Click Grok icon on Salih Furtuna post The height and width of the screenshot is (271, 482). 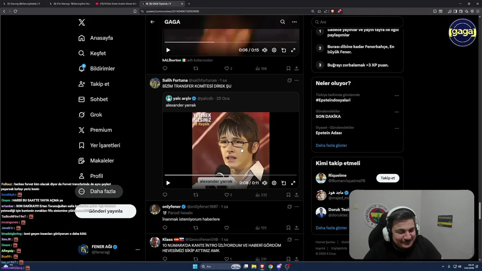[289, 80]
